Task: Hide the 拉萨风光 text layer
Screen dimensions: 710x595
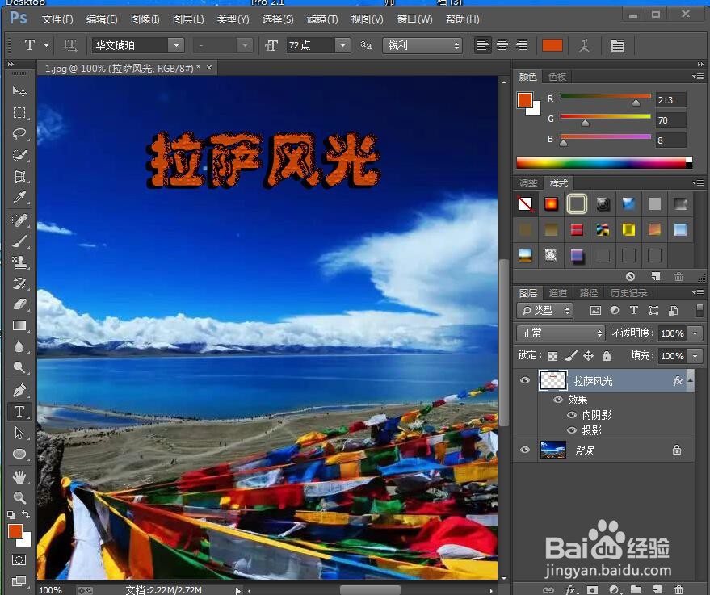Action: point(525,380)
